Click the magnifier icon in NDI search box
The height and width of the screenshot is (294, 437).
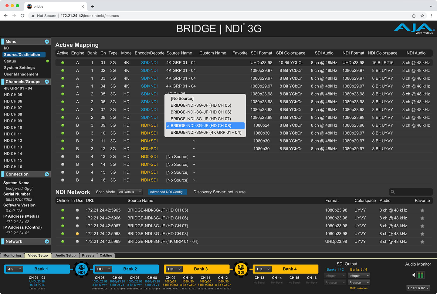click(393, 192)
